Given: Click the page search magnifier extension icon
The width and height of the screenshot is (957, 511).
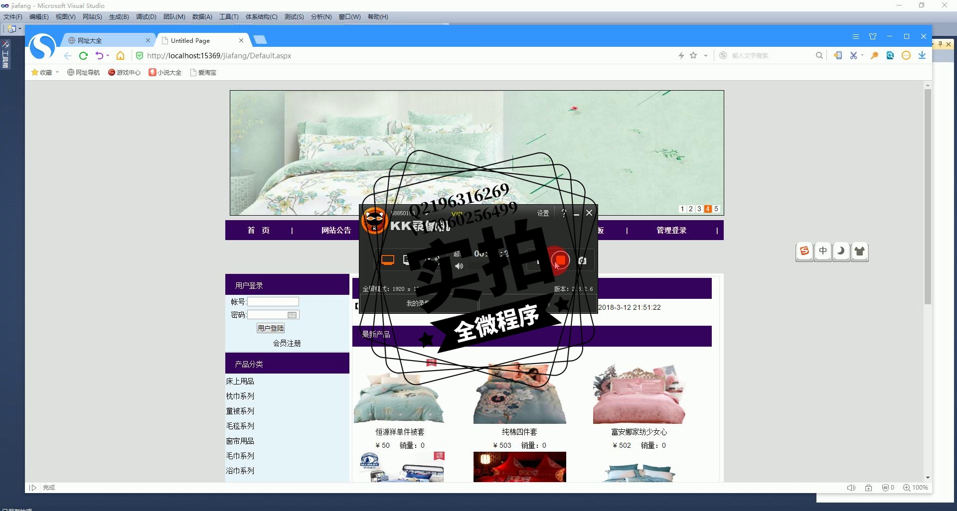Looking at the screenshot, I should tap(890, 55).
